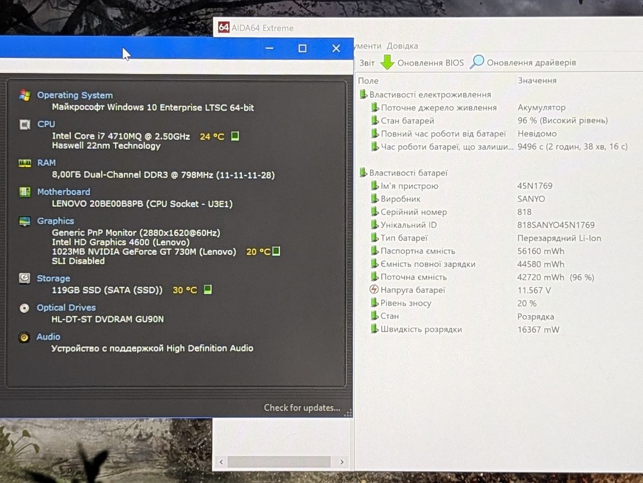Click the HL-DT-ST DVDRAM GU90N text
Image resolution: width=643 pixels, height=483 pixels.
[x=108, y=319]
